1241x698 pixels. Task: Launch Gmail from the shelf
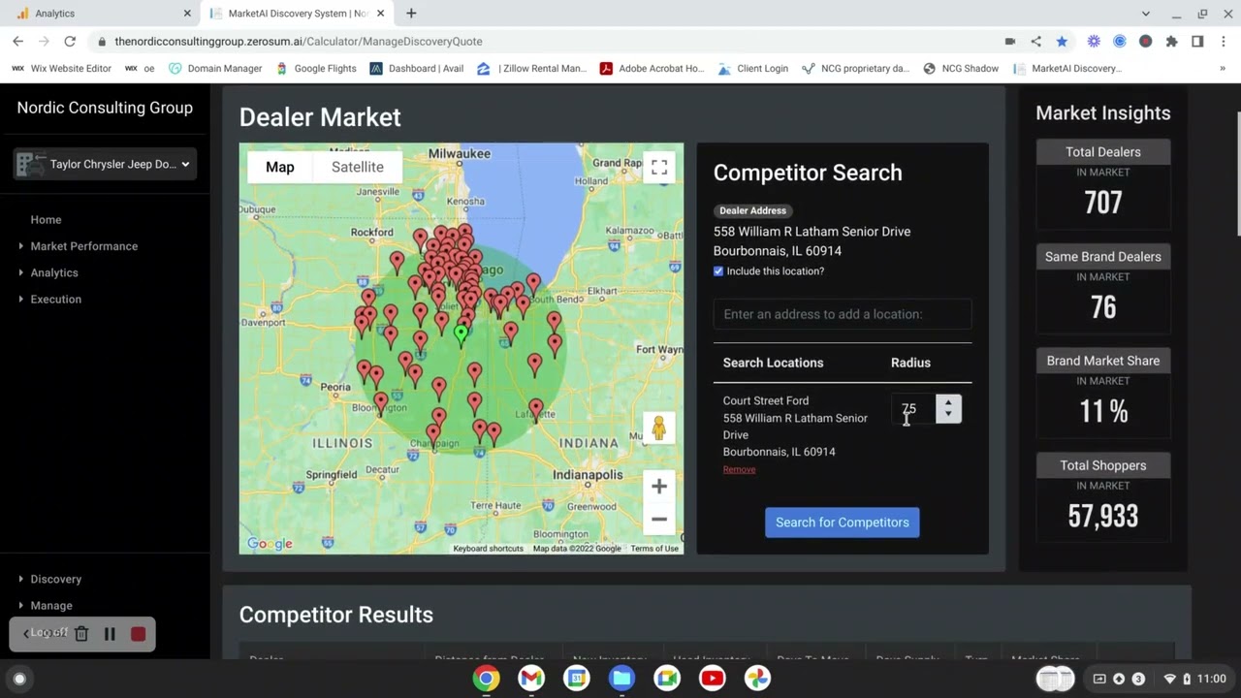(x=531, y=679)
